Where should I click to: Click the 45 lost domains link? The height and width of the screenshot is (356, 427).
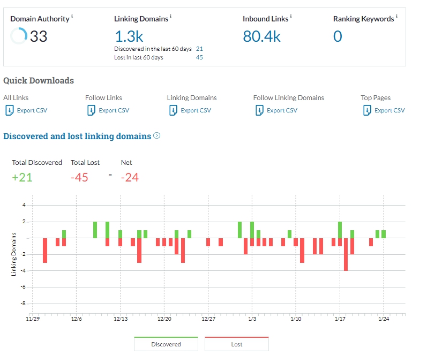(x=199, y=57)
